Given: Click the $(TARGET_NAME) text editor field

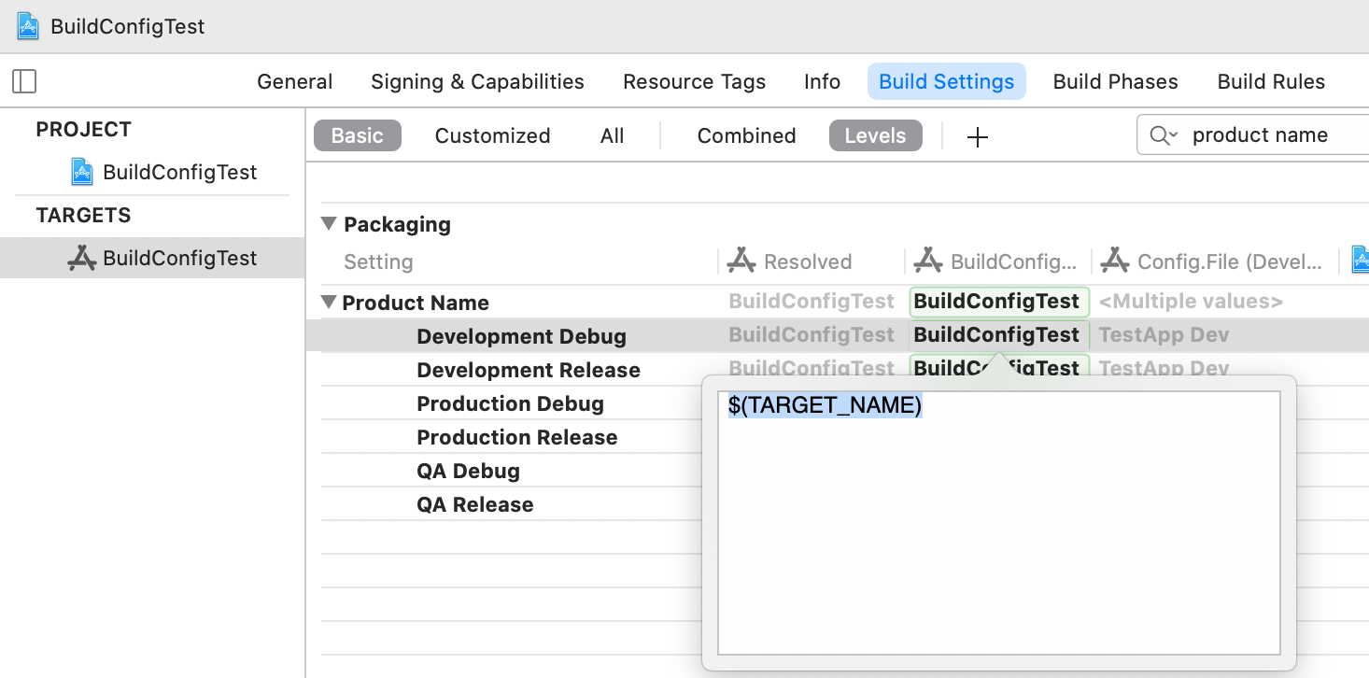Looking at the screenshot, I should (997, 523).
